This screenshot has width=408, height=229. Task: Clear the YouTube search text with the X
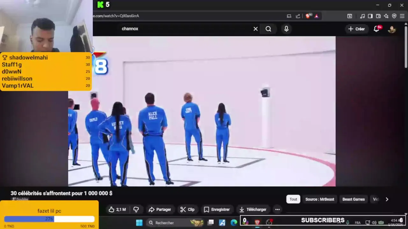click(255, 29)
